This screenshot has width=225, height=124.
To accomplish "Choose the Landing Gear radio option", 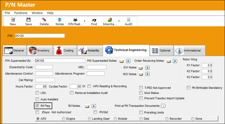I will pyautogui.click(x=90, y=119).
